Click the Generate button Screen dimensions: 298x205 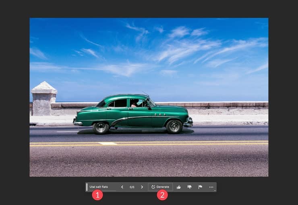(160, 187)
